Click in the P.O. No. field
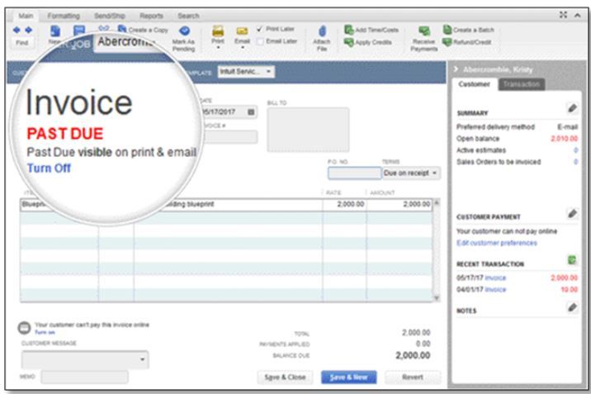591x394 pixels. [355, 173]
